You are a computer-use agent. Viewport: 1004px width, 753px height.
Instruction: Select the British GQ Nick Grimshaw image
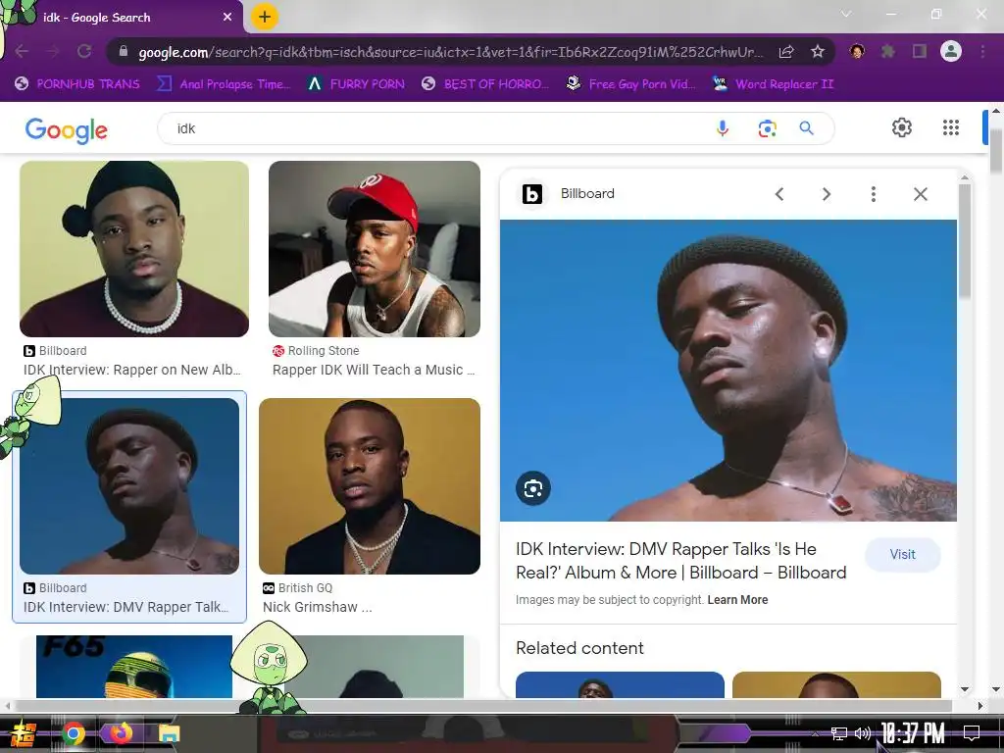370,486
